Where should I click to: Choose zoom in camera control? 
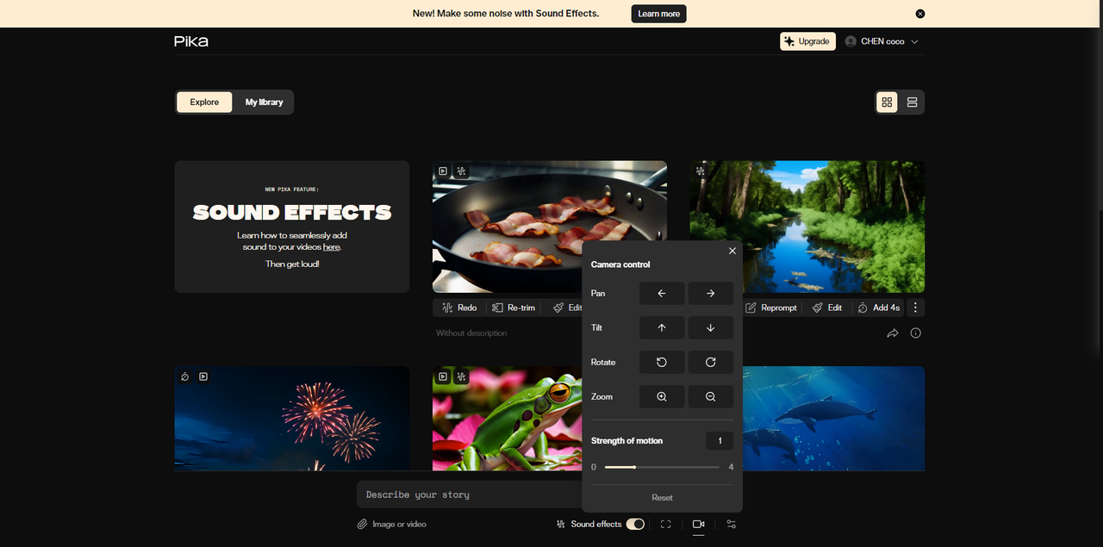click(x=662, y=396)
